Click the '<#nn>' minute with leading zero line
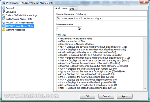 (87, 83)
